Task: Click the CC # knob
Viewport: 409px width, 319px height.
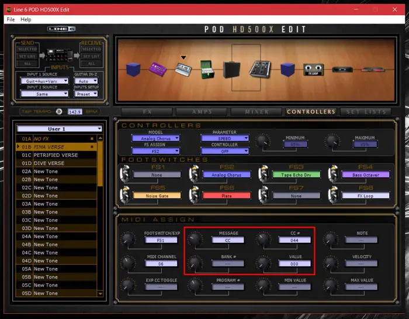Action: tap(263, 239)
